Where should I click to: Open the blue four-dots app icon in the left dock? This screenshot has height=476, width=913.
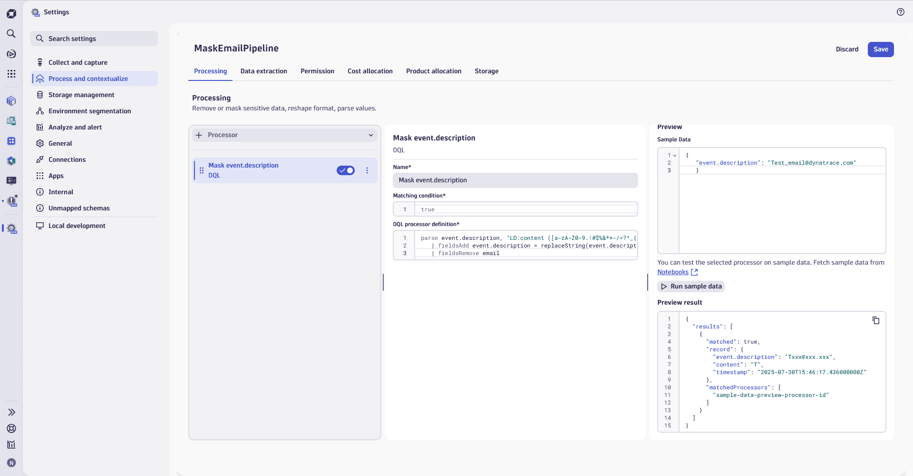[11, 141]
